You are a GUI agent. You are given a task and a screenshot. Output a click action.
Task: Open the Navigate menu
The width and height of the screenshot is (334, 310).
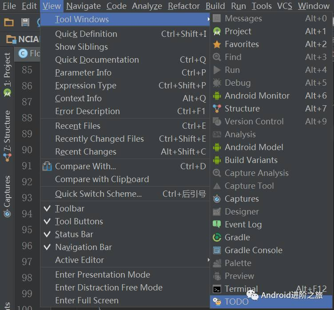[83, 6]
